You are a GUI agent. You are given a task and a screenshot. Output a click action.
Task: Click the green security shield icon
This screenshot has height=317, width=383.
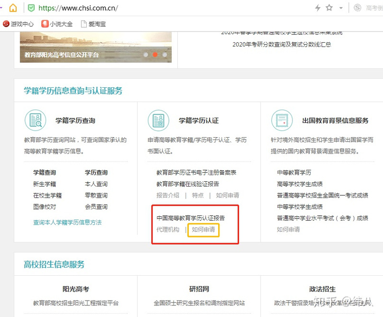point(31,8)
